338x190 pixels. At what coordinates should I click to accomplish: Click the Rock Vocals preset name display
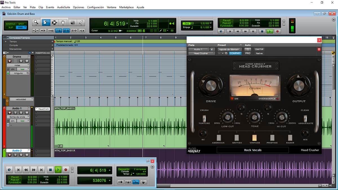coord(253,150)
